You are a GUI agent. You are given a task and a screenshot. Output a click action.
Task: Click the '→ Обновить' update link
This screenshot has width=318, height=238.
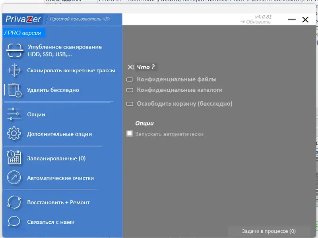[x=255, y=22]
